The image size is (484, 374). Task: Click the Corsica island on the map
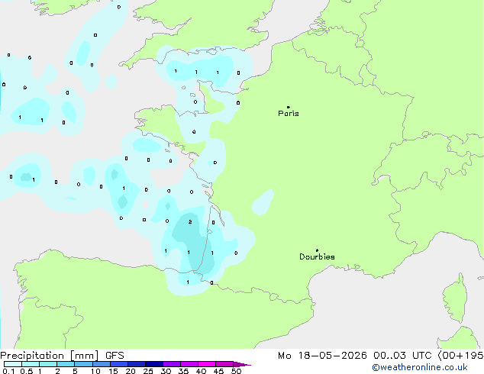(x=456, y=298)
